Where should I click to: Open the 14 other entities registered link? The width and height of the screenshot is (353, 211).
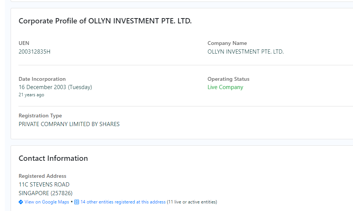(123, 202)
